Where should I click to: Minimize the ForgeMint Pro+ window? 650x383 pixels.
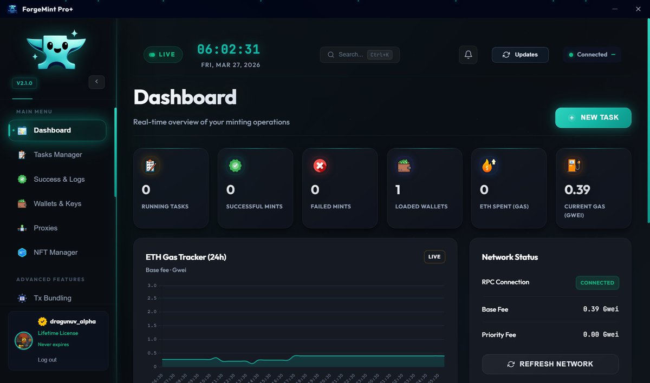coord(615,9)
